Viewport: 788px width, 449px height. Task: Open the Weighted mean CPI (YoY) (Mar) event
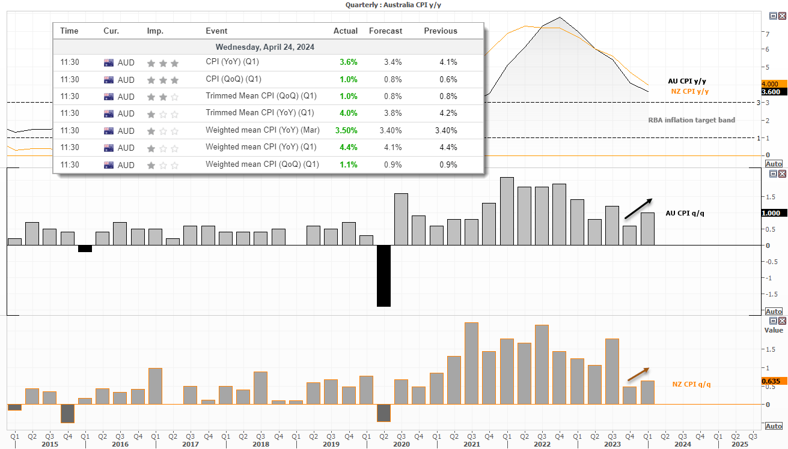pos(263,130)
